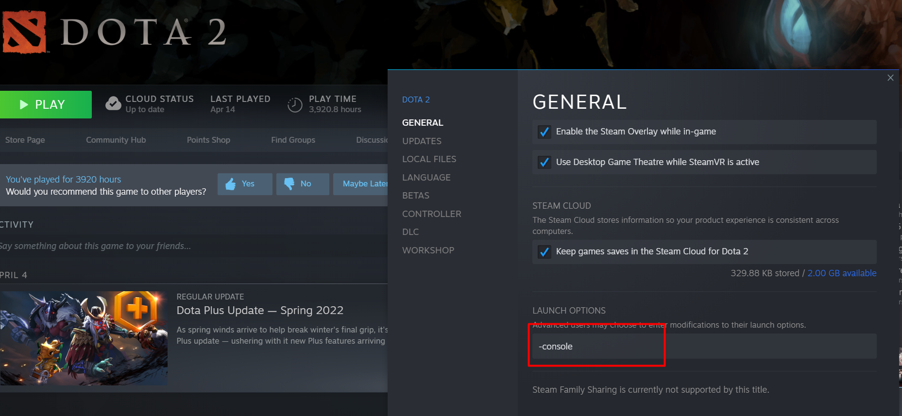The image size is (902, 416).
Task: Click No to not recommend the game
Action: click(x=303, y=184)
